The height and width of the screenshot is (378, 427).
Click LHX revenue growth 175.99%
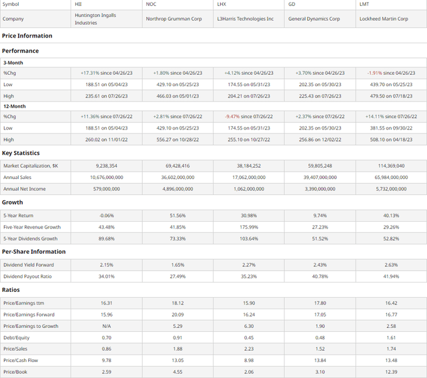pyautogui.click(x=249, y=227)
